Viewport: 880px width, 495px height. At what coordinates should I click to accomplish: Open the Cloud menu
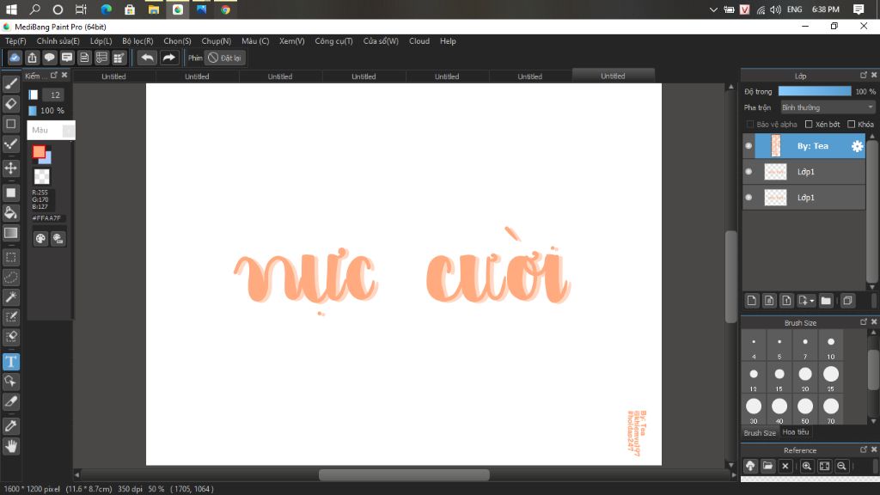click(419, 41)
